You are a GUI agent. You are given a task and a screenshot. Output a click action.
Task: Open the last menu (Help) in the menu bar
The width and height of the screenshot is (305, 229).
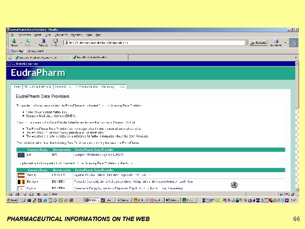click(x=98, y=35)
